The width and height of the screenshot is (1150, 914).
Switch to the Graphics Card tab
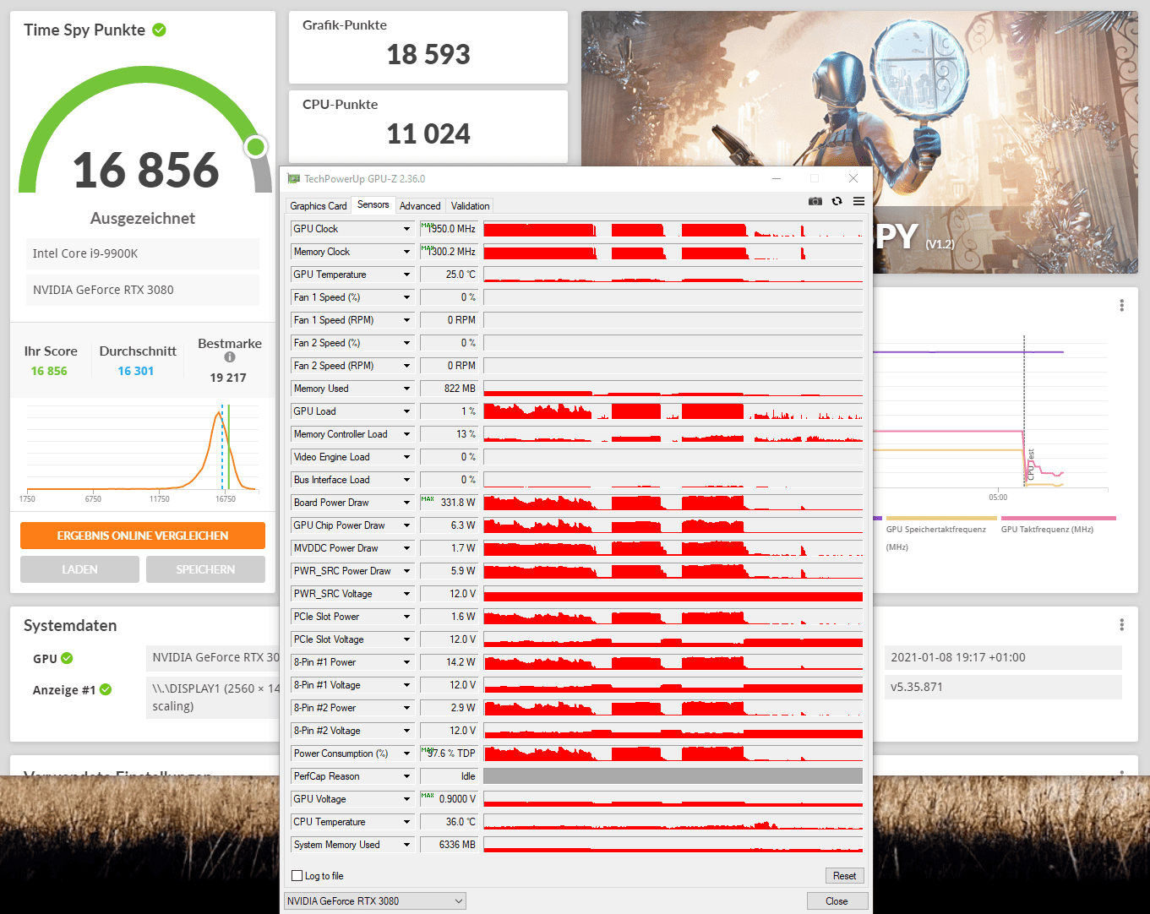[x=319, y=206]
